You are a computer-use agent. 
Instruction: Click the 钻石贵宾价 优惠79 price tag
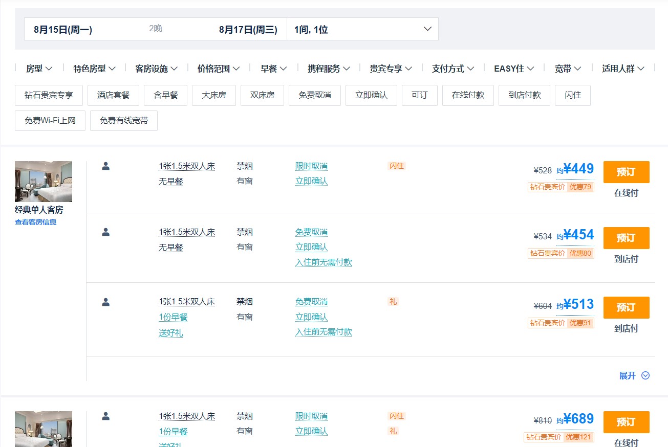tap(561, 187)
